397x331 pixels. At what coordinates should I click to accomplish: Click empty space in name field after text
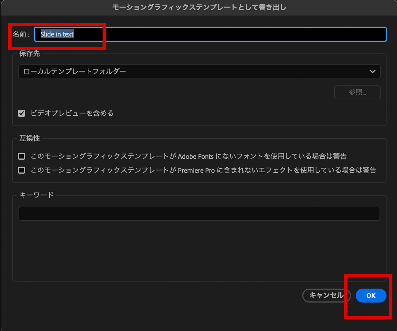[232, 34]
